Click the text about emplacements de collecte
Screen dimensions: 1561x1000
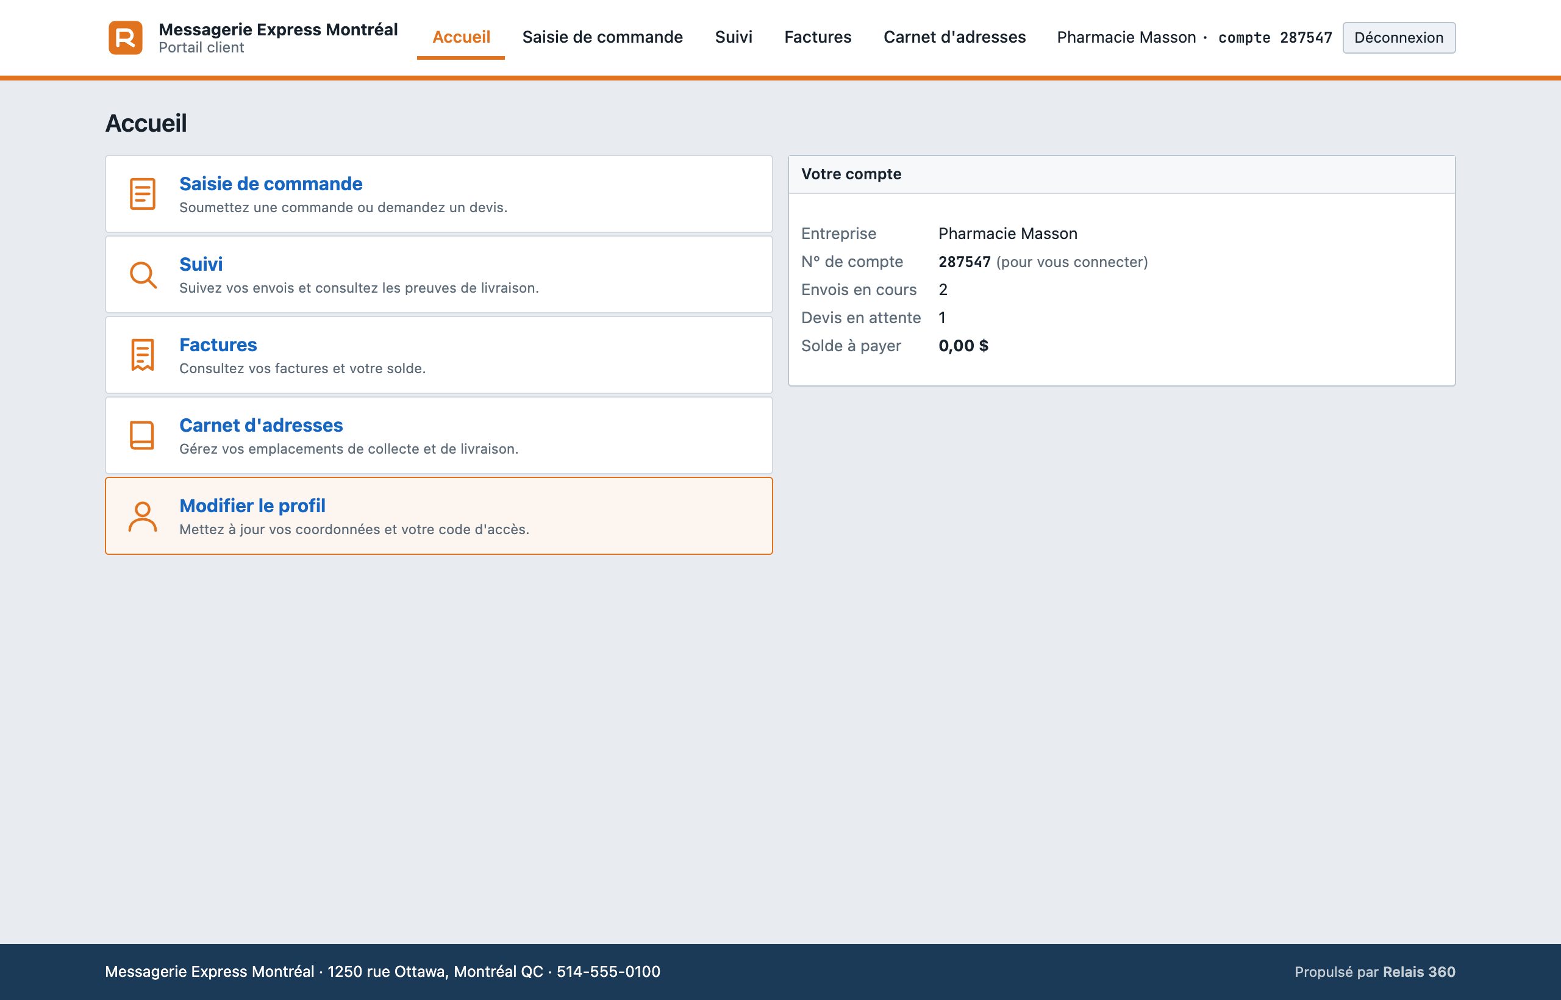(349, 449)
